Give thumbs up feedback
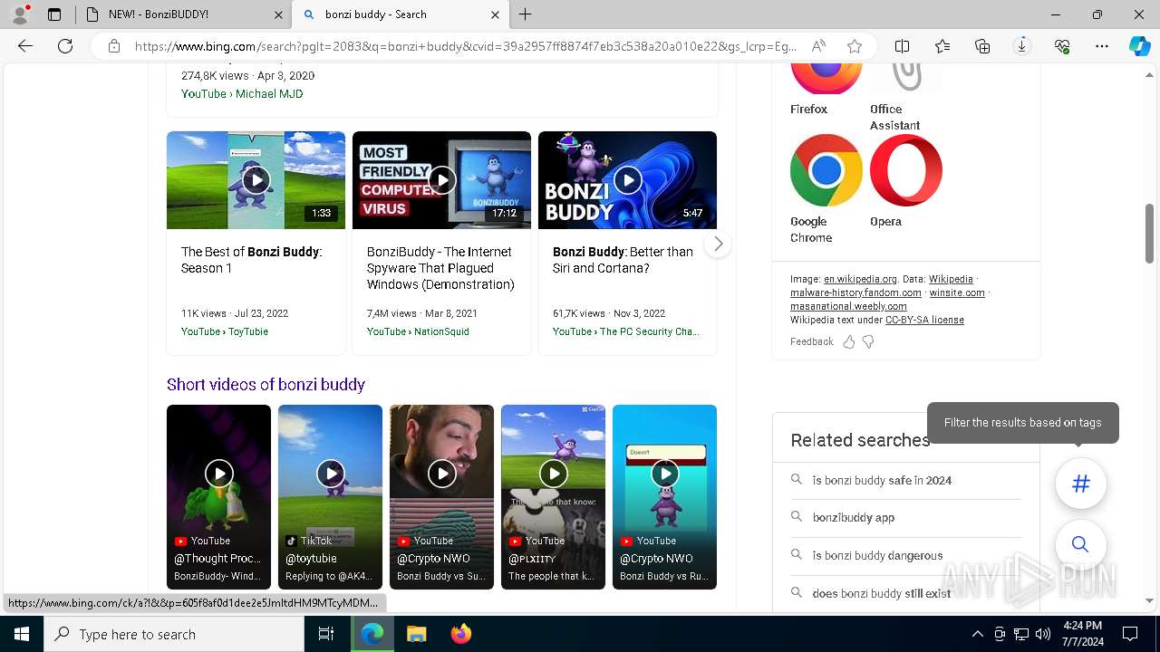 coord(849,341)
